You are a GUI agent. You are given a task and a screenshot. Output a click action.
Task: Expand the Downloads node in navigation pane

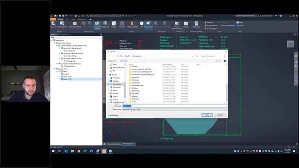[109, 87]
